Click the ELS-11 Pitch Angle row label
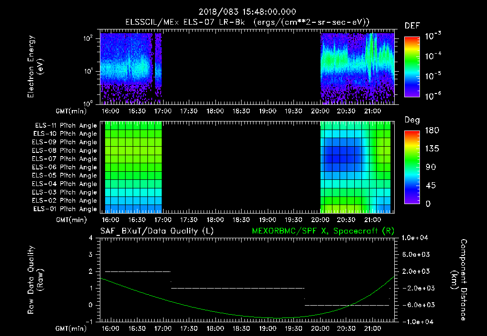 point(66,126)
